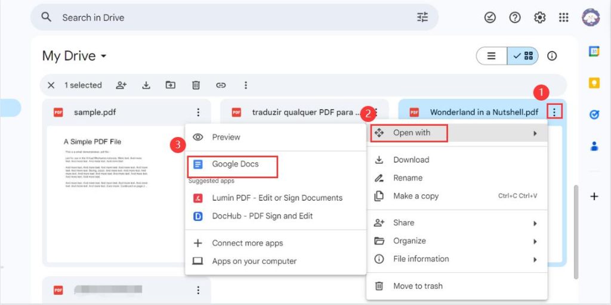The height and width of the screenshot is (305, 611).
Task: Open three-dot menu for the blurred-name file
Action: [198, 290]
